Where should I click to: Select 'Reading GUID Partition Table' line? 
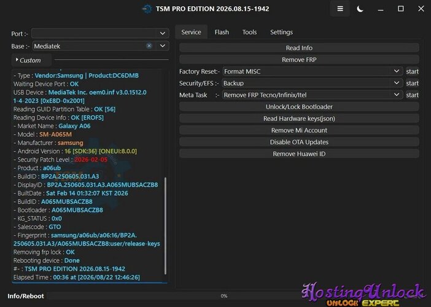pos(64,109)
